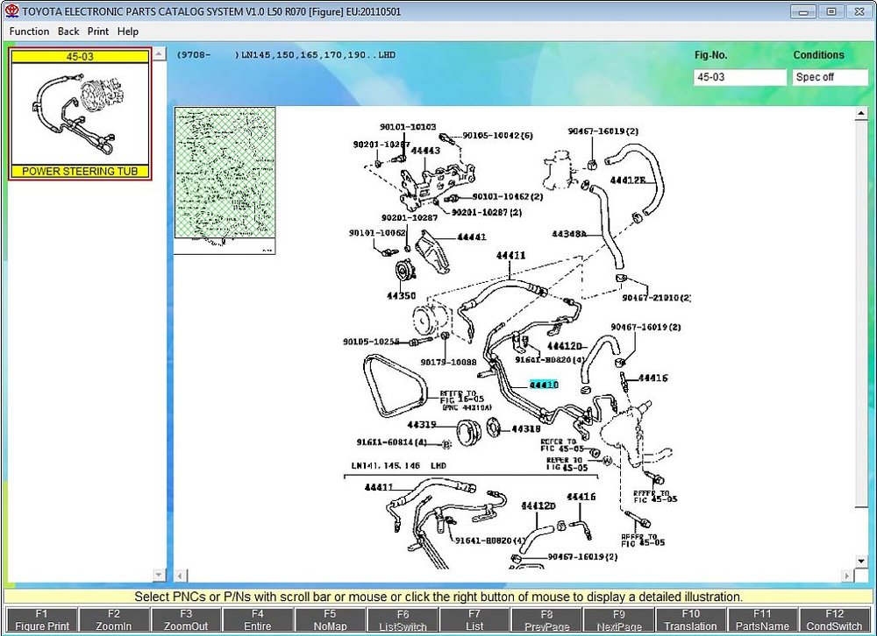The image size is (877, 636).
Task: Select the 45-03 Power Steering Tube thumbnail
Action: tap(80, 114)
